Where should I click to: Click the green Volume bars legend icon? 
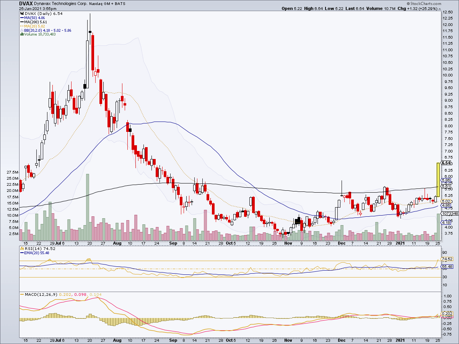click(x=21, y=34)
